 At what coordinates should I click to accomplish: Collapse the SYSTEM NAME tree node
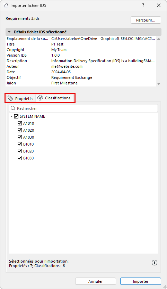11,116
